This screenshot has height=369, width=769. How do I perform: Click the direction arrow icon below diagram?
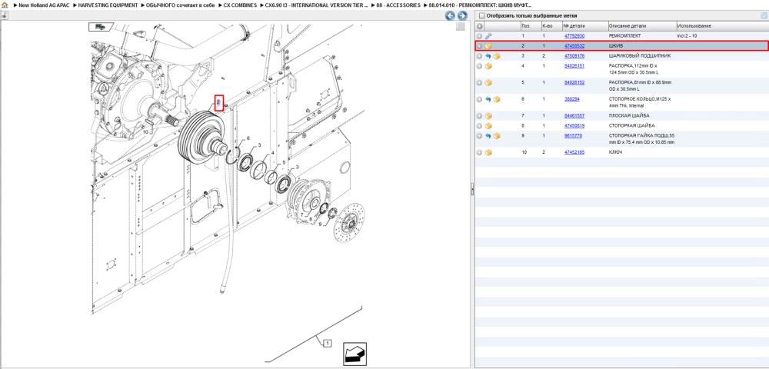355,352
